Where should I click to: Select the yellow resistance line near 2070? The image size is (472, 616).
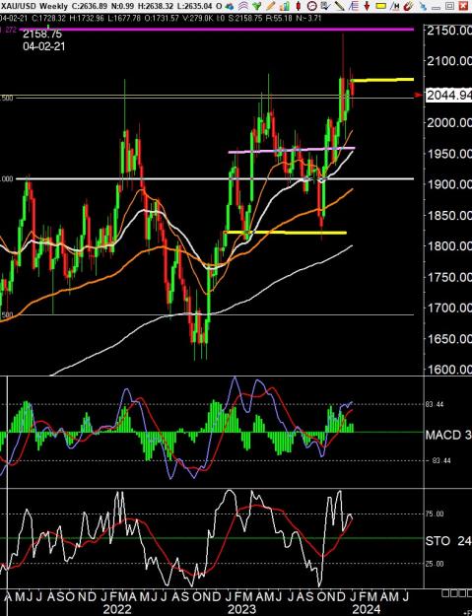tap(382, 80)
